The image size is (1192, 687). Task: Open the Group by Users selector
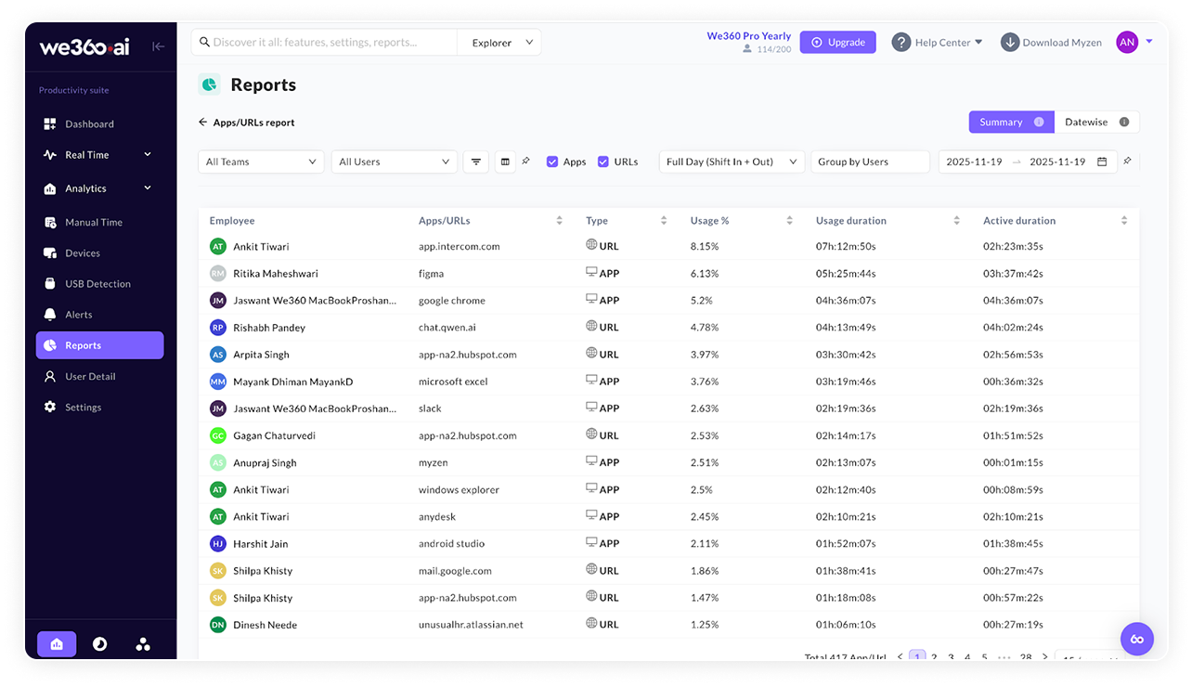tap(870, 162)
